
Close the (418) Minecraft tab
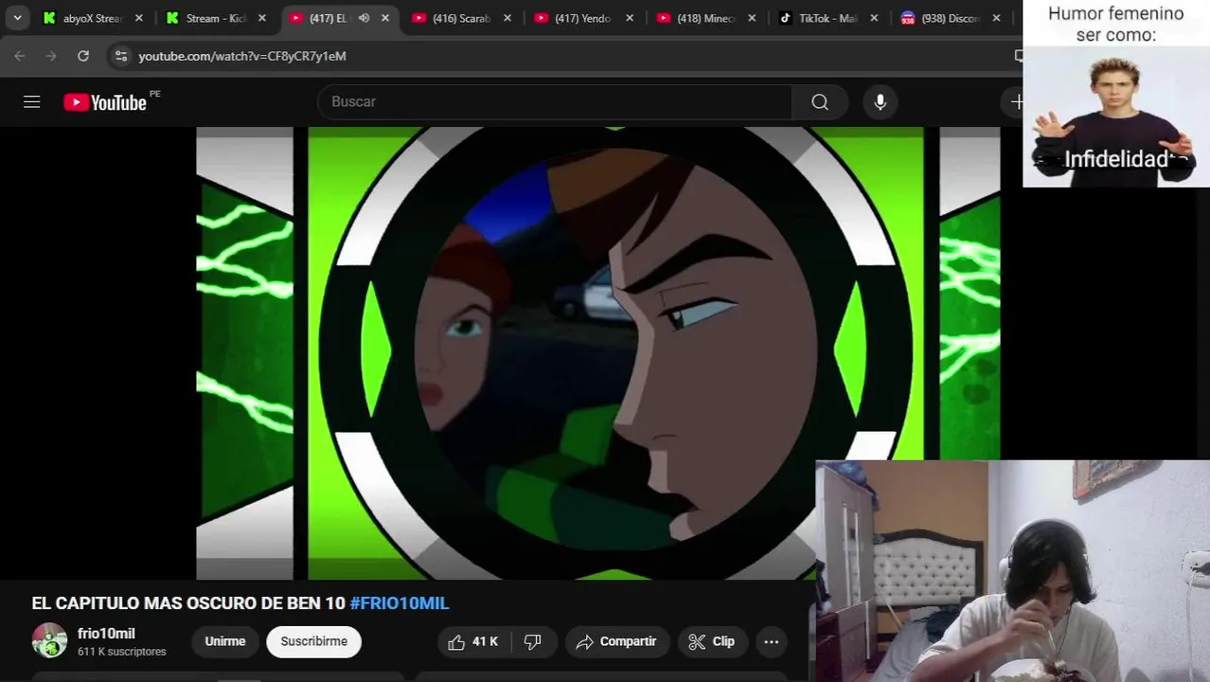(x=752, y=18)
